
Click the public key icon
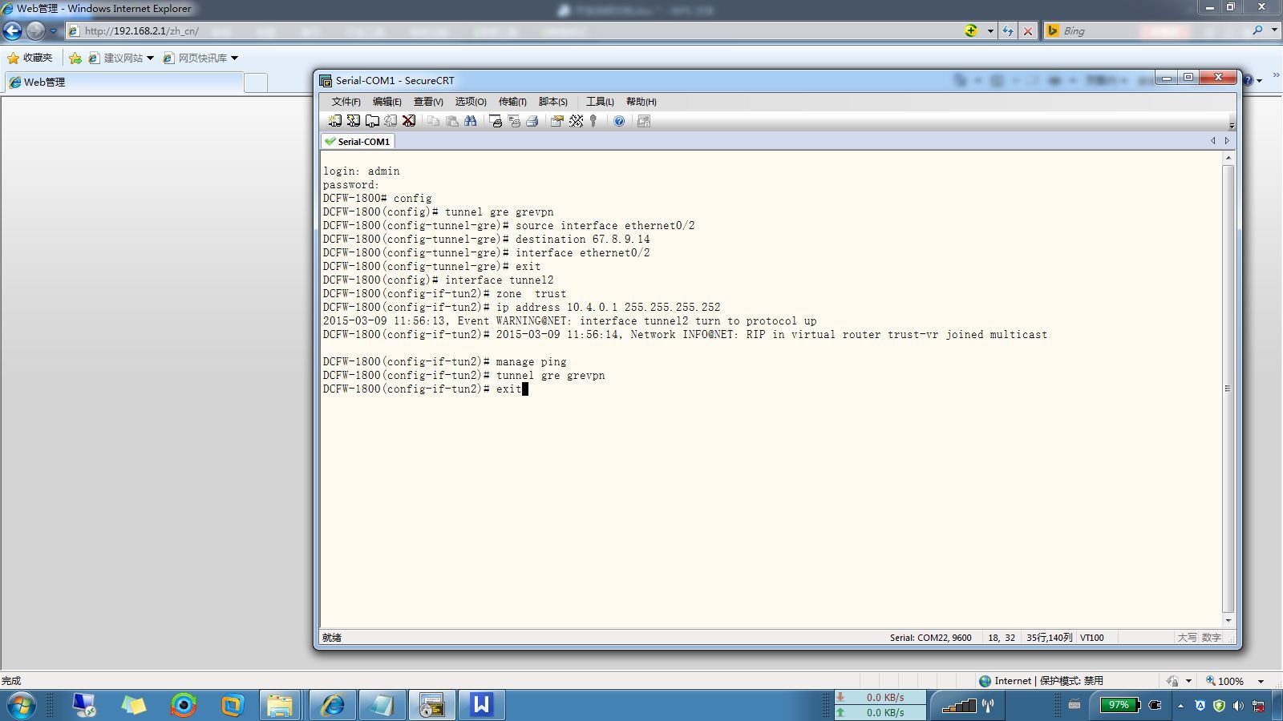pyautogui.click(x=593, y=121)
